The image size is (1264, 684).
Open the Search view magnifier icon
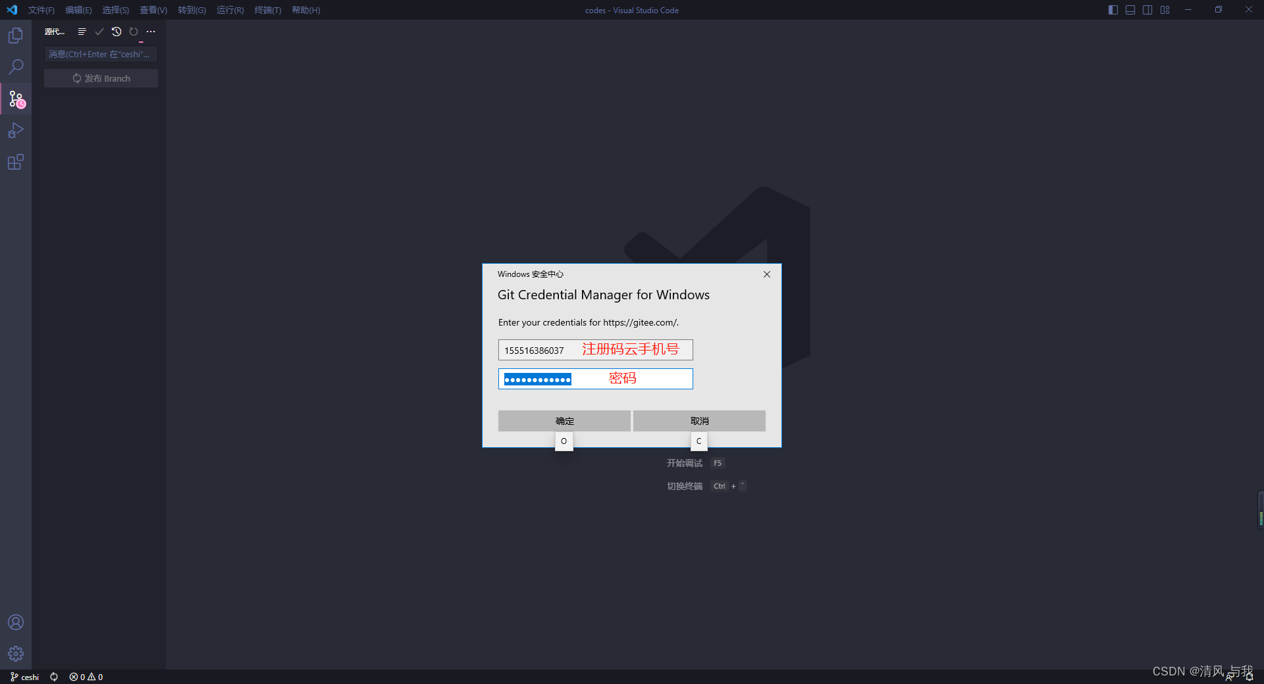coord(16,67)
